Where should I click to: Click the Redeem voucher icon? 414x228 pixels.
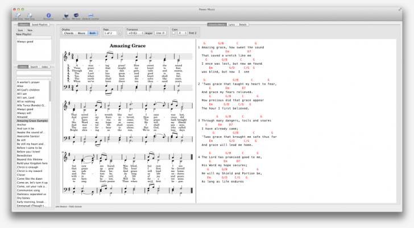[x=90, y=16]
